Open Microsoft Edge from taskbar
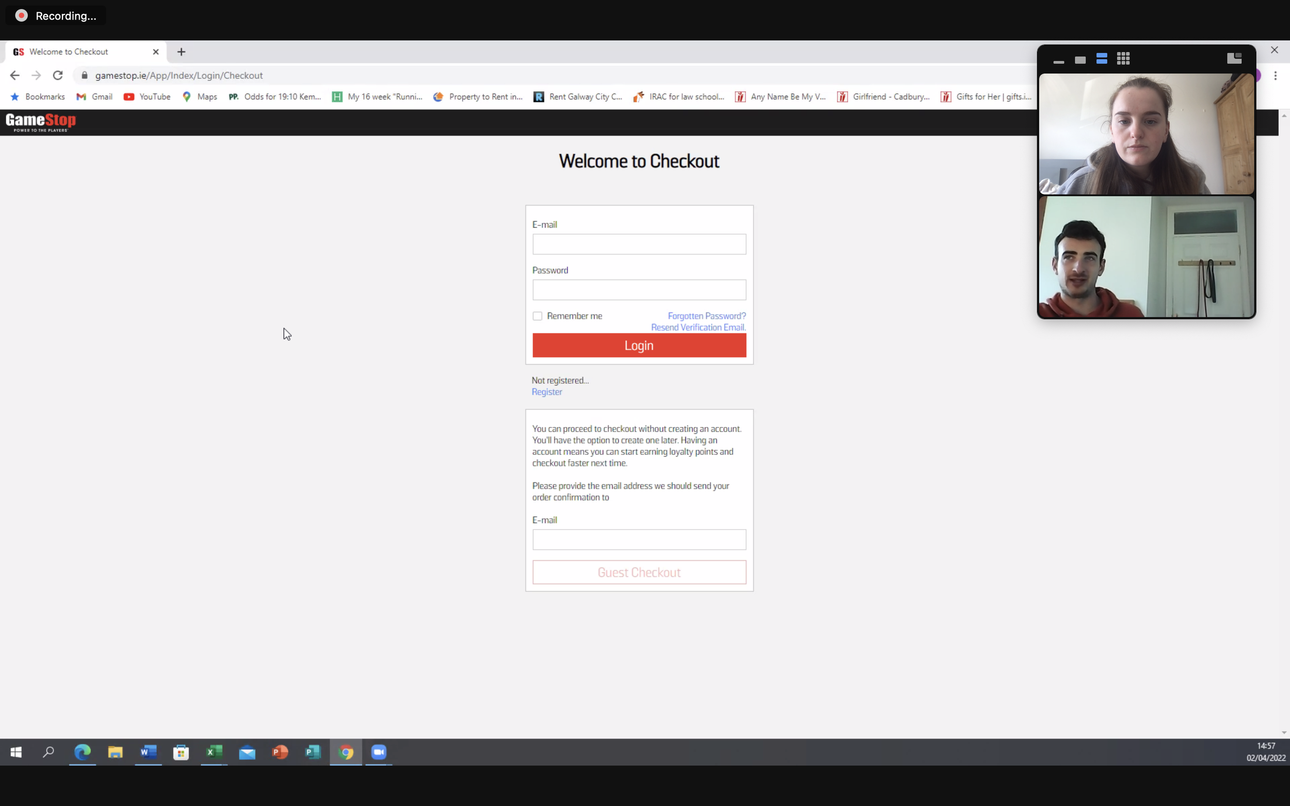Viewport: 1290px width, 806px height. click(x=82, y=752)
